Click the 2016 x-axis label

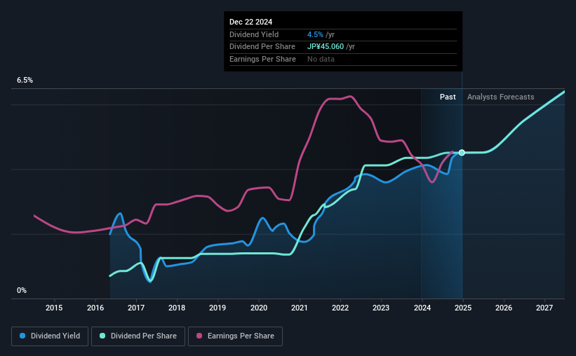coord(95,308)
